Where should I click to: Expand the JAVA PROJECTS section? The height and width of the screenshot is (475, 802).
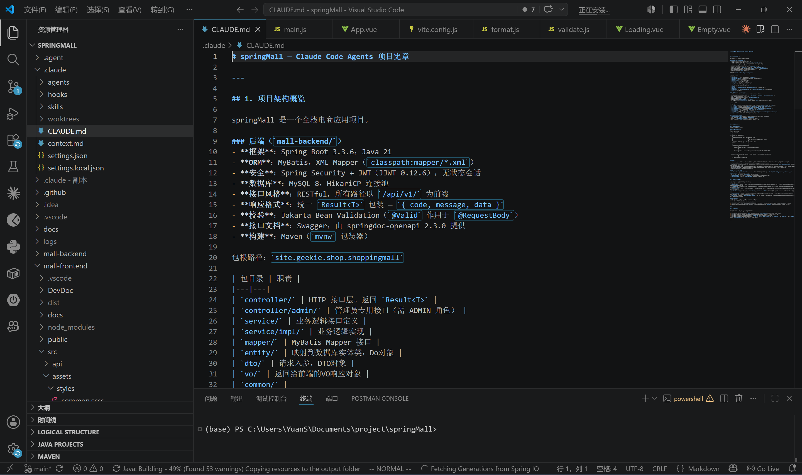[110, 444]
